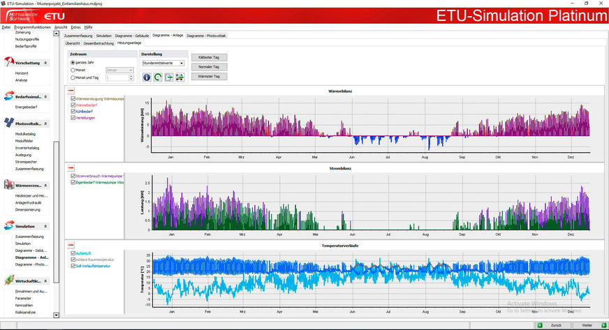Collapse the Simulation sidebar section chevron
The height and width of the screenshot is (330, 609).
tap(45, 227)
